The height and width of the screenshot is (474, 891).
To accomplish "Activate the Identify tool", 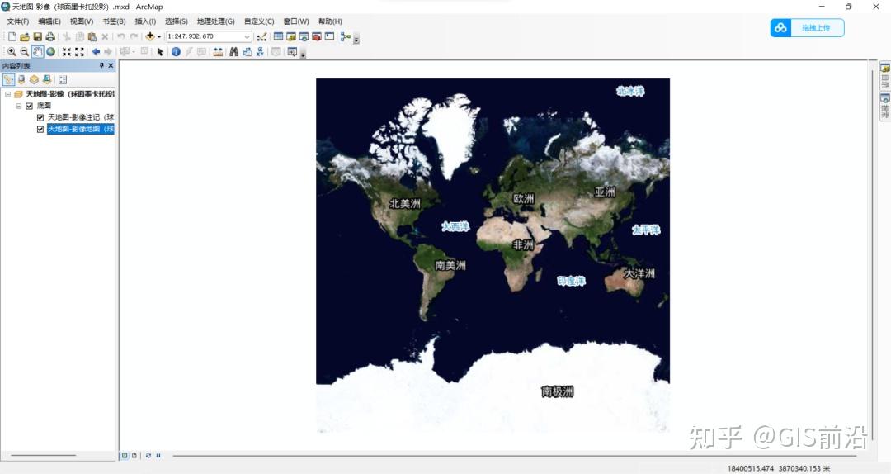I will 176,52.
